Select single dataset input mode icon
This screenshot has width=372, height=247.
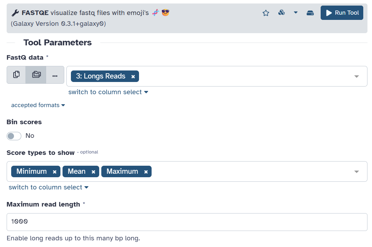click(16, 75)
